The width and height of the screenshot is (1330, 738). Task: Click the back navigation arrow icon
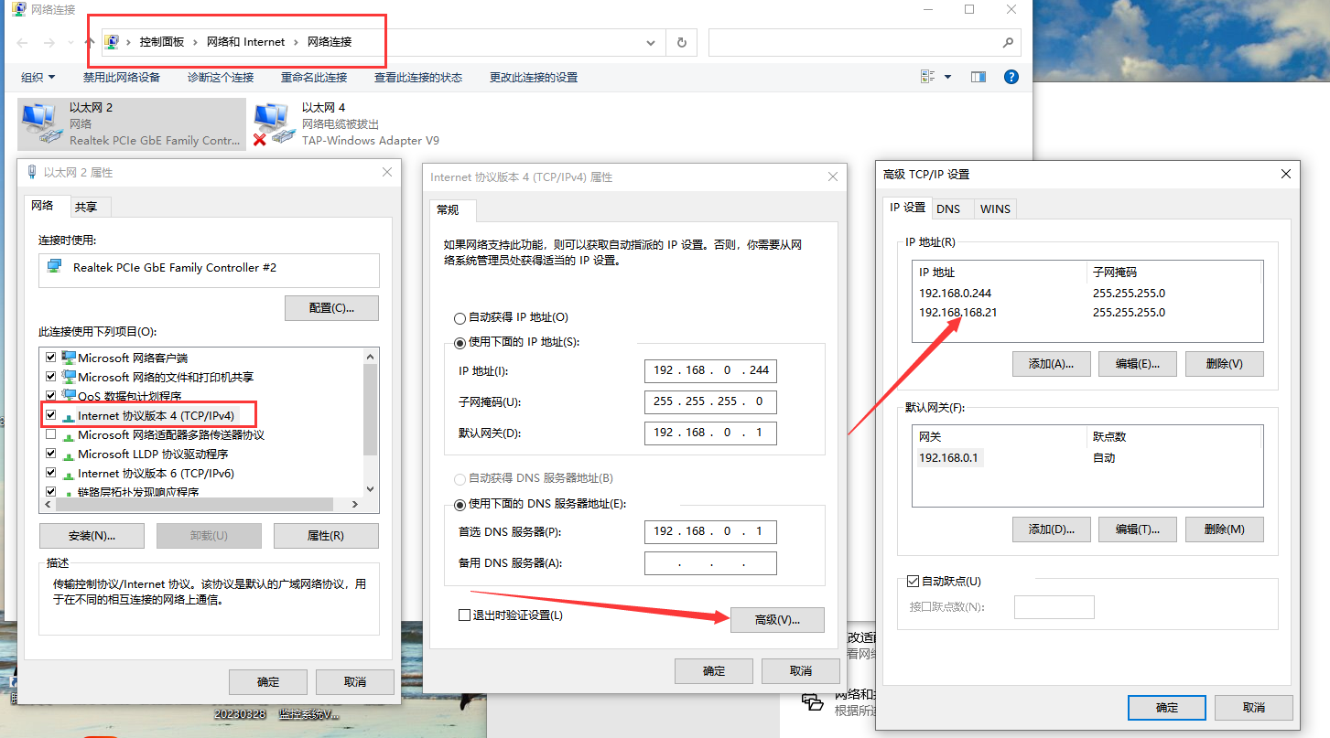point(23,42)
